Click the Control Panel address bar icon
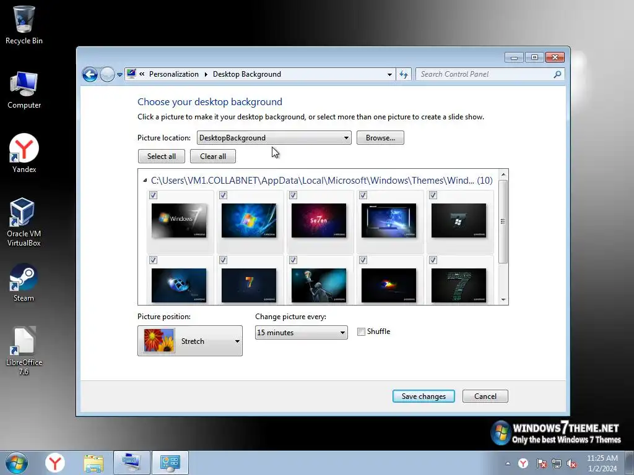Screen dimensions: 634x475 click(131, 74)
